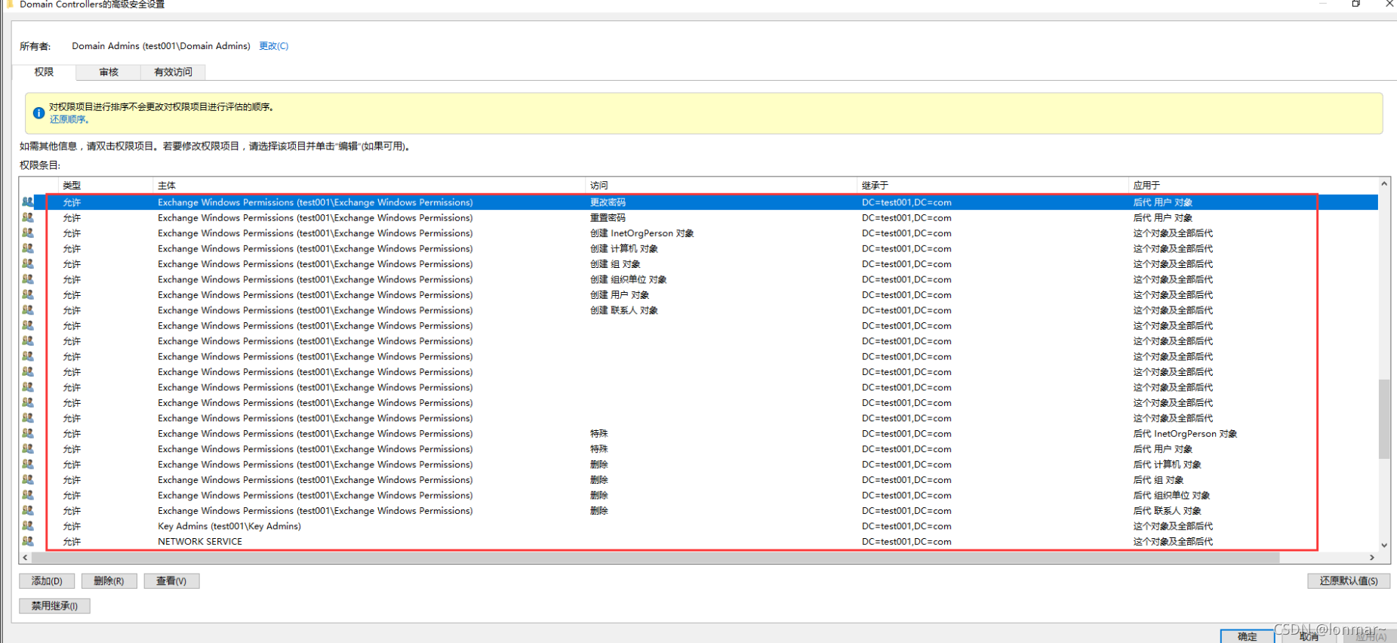Click the group icon of Key Admins row

[28, 526]
